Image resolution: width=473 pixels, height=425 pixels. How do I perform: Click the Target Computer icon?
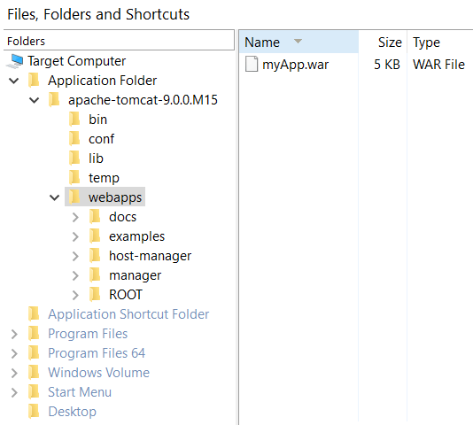[16, 61]
